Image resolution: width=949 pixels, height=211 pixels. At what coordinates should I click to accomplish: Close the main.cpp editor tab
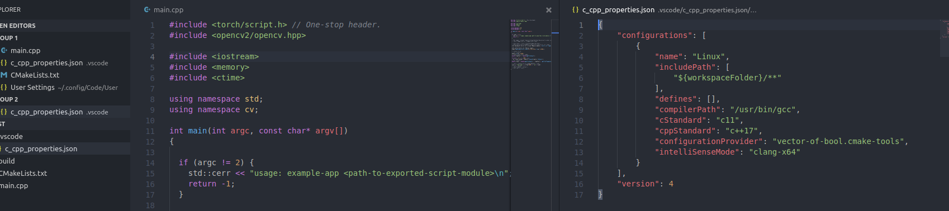click(x=548, y=10)
